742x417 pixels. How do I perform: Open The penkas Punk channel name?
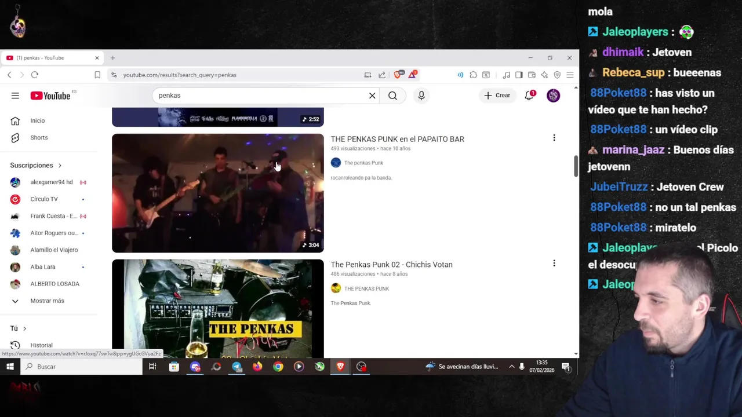click(x=363, y=163)
